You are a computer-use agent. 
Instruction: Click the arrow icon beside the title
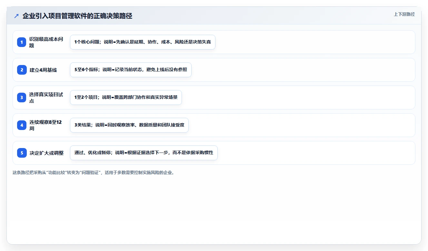point(16,16)
